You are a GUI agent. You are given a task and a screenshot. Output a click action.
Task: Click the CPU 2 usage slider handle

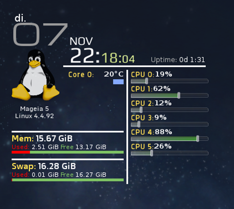(x=141, y=110)
